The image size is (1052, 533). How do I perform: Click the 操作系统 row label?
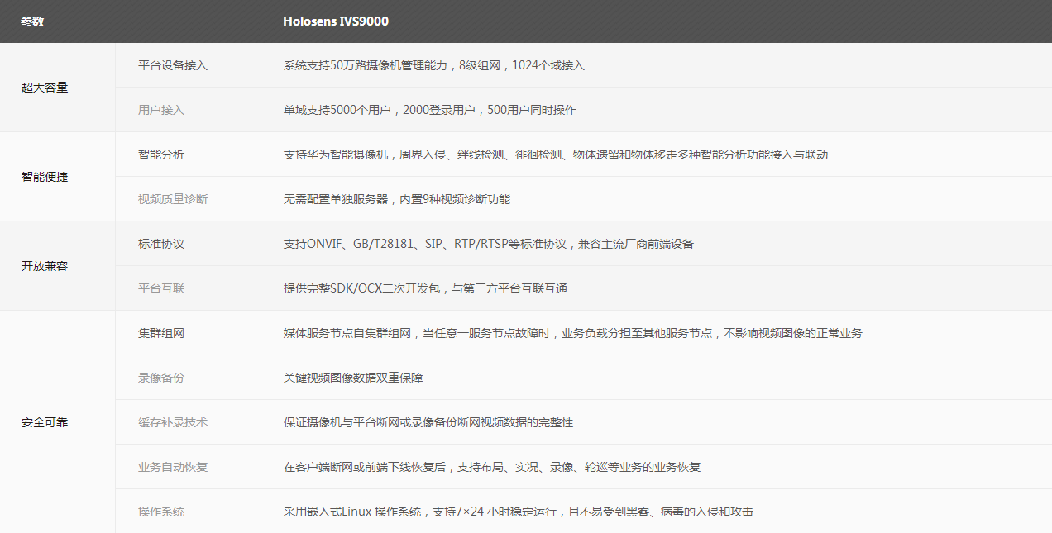pyautogui.click(x=161, y=512)
